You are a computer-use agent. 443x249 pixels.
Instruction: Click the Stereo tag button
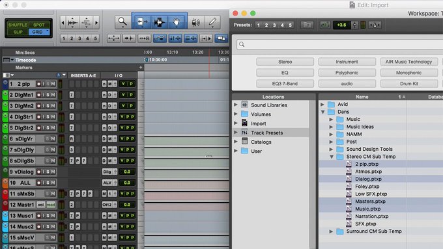point(285,62)
